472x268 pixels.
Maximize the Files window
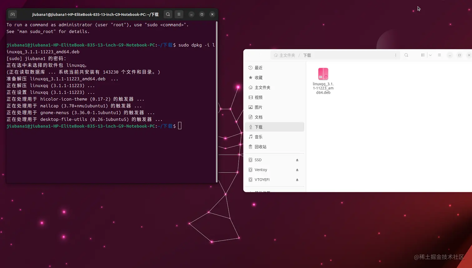click(x=460, y=55)
